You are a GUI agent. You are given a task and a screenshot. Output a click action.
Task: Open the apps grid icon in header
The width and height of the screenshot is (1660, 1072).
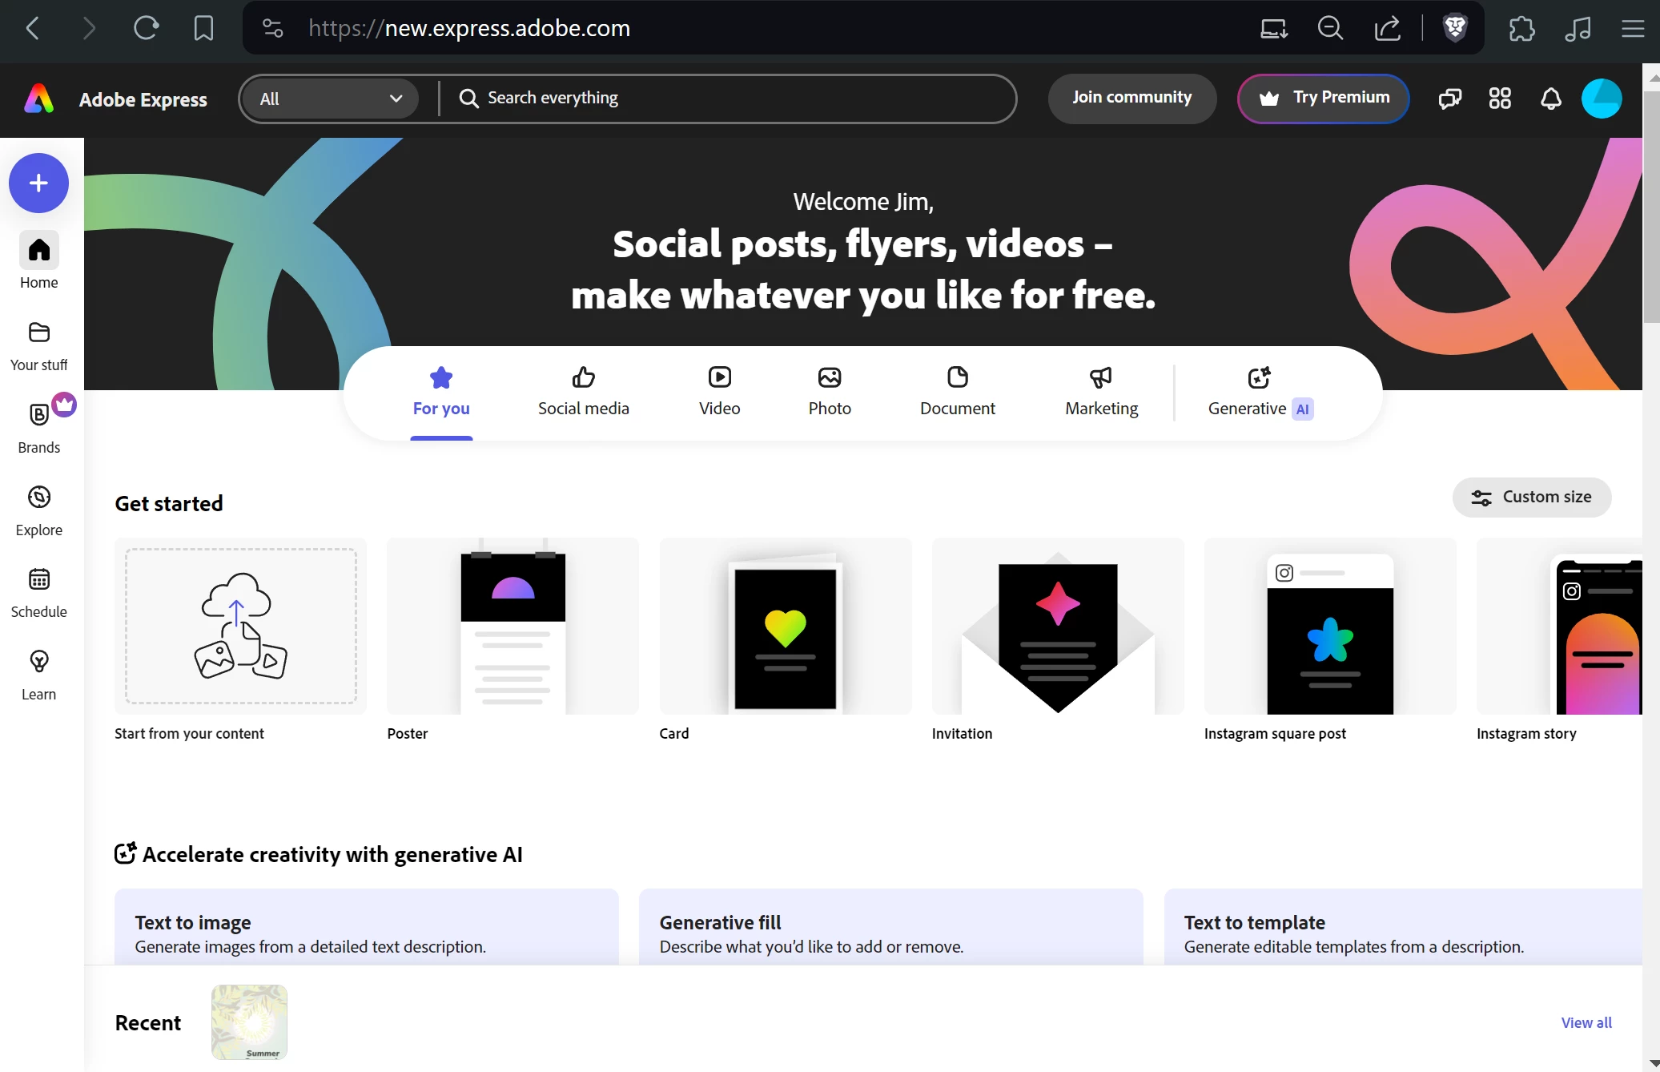1499,99
